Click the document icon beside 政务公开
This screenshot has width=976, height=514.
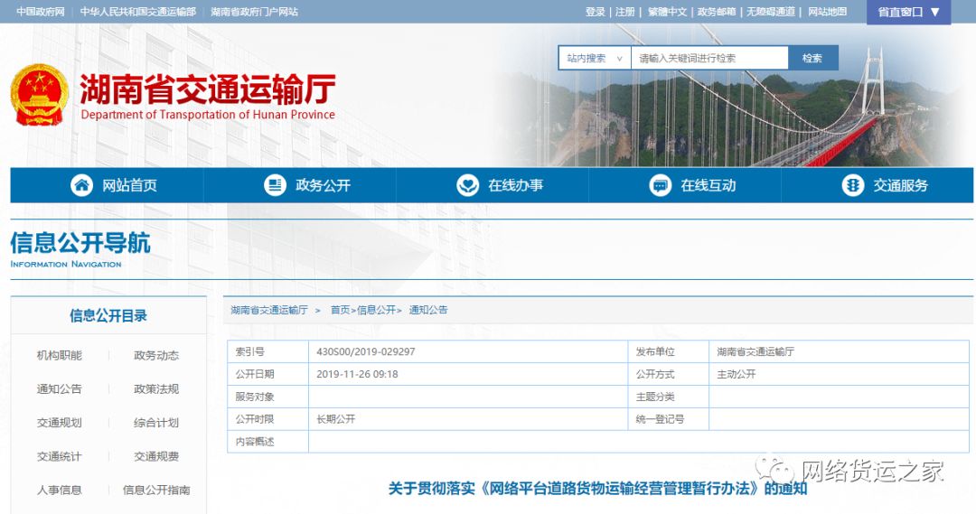tap(275, 185)
